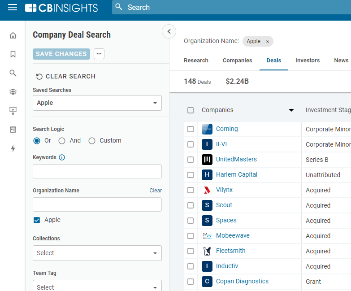Switch to the News tab
The width and height of the screenshot is (351, 291).
[x=341, y=61]
